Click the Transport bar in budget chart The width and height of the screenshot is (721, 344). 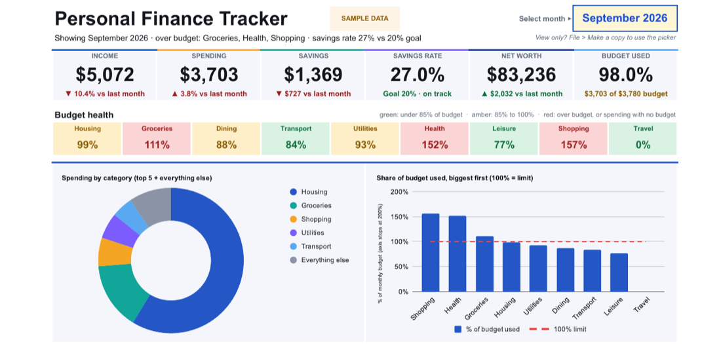point(593,271)
